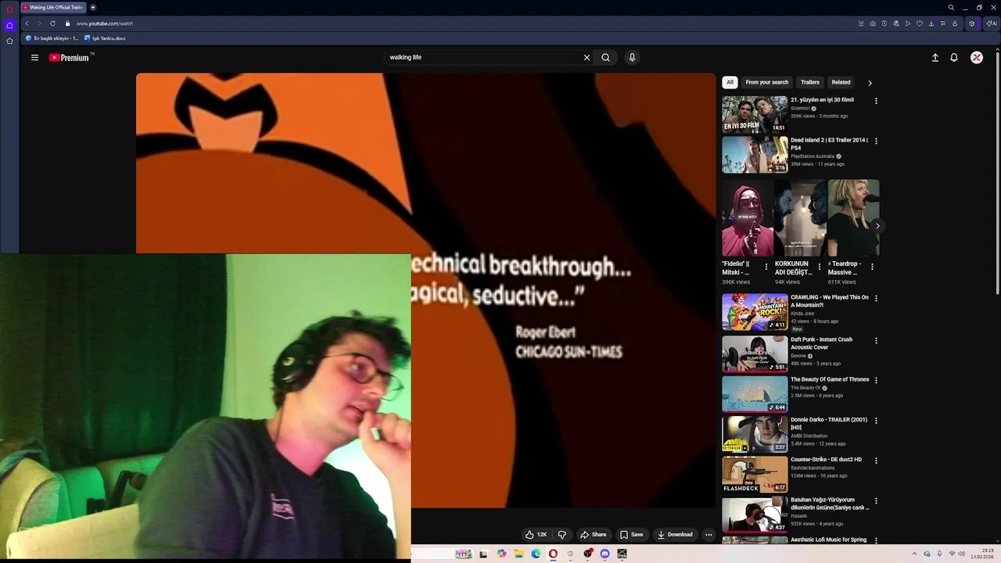Image resolution: width=1001 pixels, height=563 pixels.
Task: Open Opera search tabs magnifier
Action: pyautogui.click(x=951, y=7)
